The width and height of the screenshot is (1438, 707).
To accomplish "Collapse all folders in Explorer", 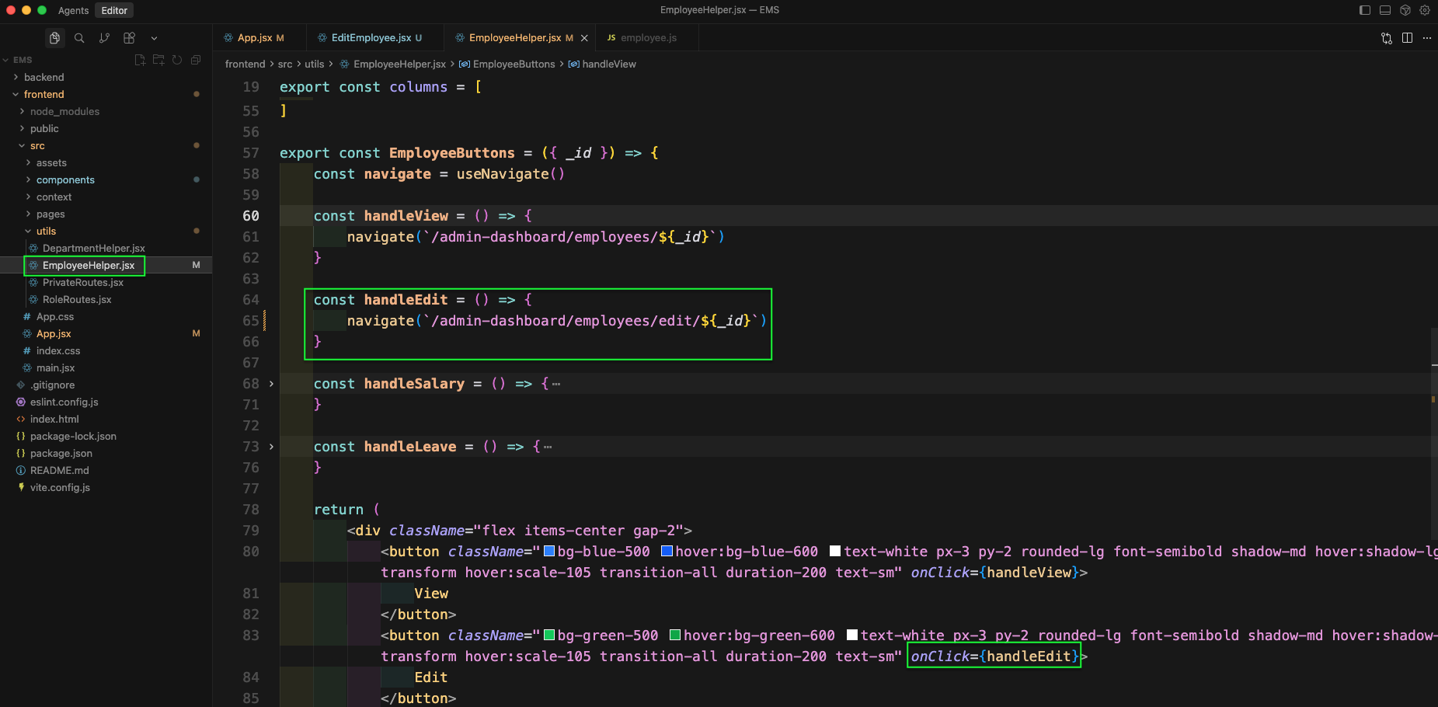I will point(196,60).
